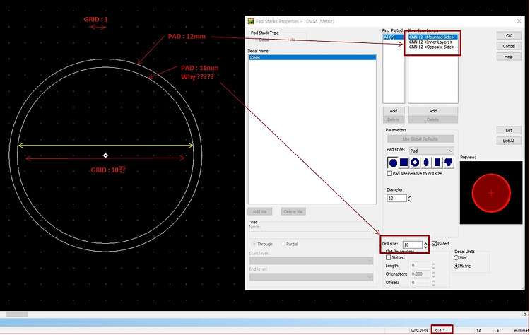The image size is (530, 335).
Task: Increase Diameter with the stepper up arrow
Action: [410, 196]
